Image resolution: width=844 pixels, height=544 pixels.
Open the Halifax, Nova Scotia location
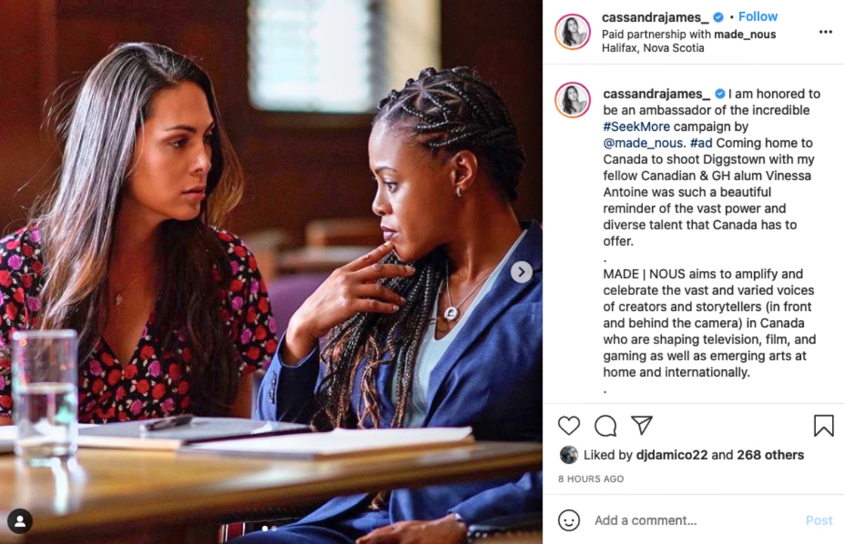653,48
